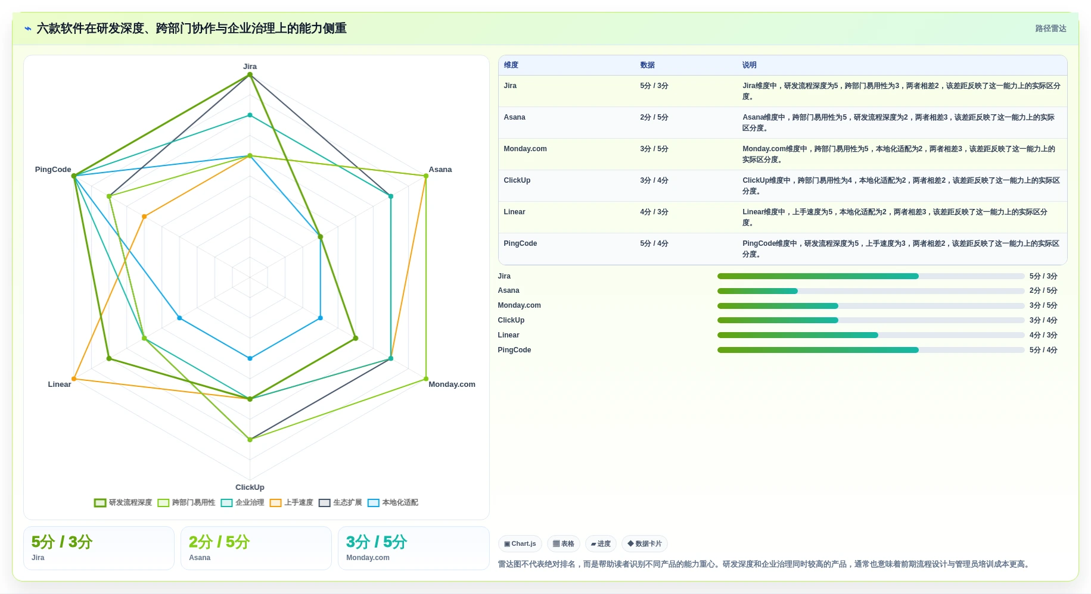Click the Jira progress bar

pos(871,276)
